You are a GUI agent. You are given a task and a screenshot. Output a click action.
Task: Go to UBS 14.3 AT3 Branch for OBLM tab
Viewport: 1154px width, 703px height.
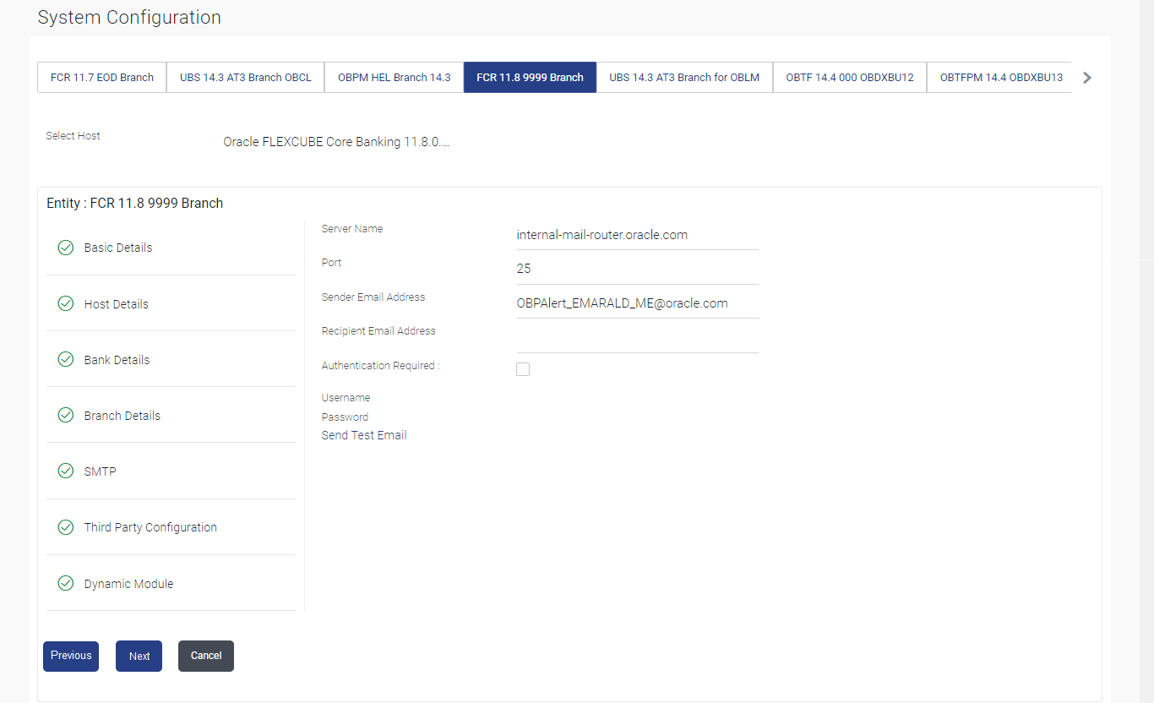(x=684, y=77)
